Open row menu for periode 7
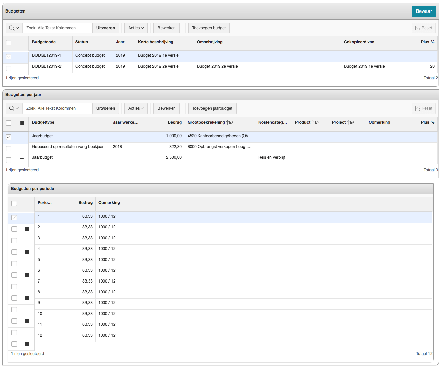Viewport: 442px width, 367px height. (x=27, y=287)
